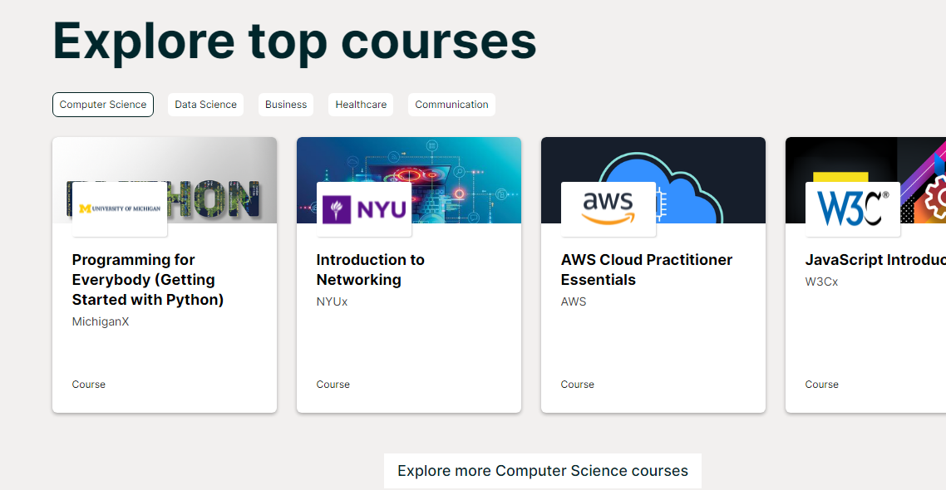The height and width of the screenshot is (490, 946).
Task: Open Programming for Everybody course title
Action: click(x=148, y=280)
